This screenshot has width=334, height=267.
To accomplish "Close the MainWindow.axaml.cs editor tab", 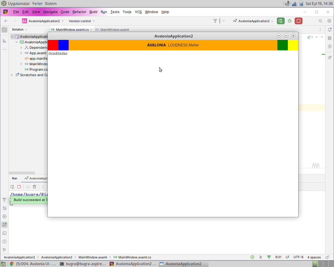I will 91,29.
